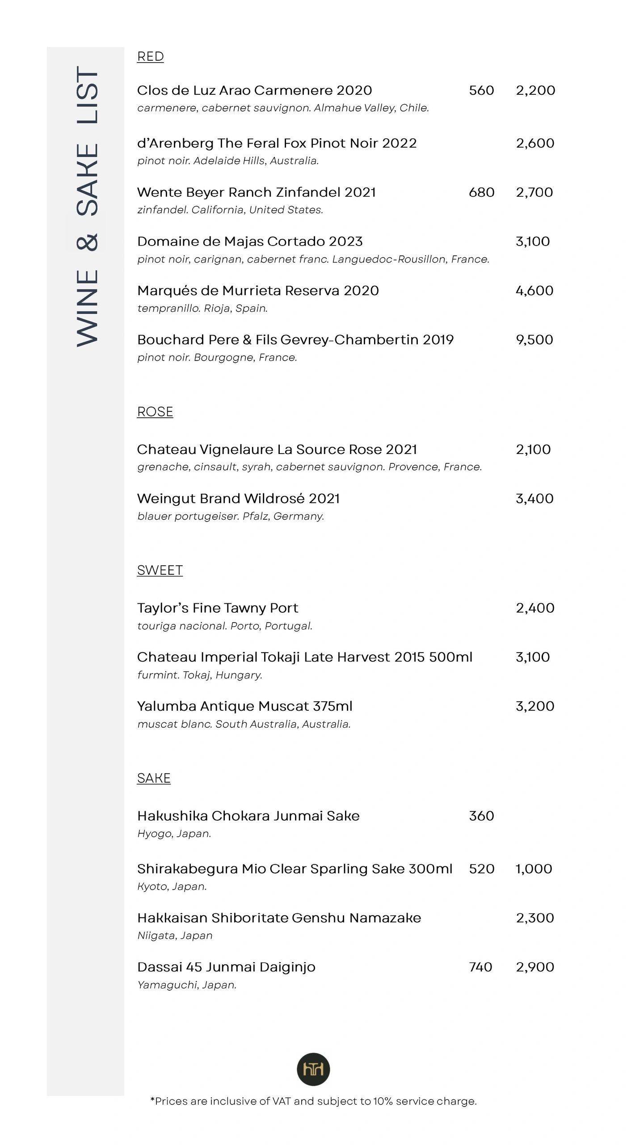The image size is (627, 1145).
Task: Choose Weingut Brand Wildrosé 2021
Action: (x=238, y=498)
